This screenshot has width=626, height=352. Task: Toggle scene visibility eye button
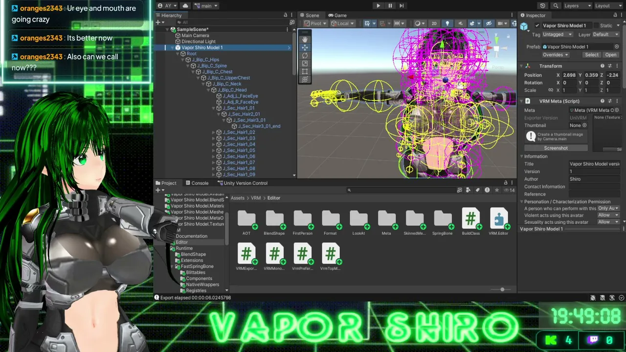point(488,23)
